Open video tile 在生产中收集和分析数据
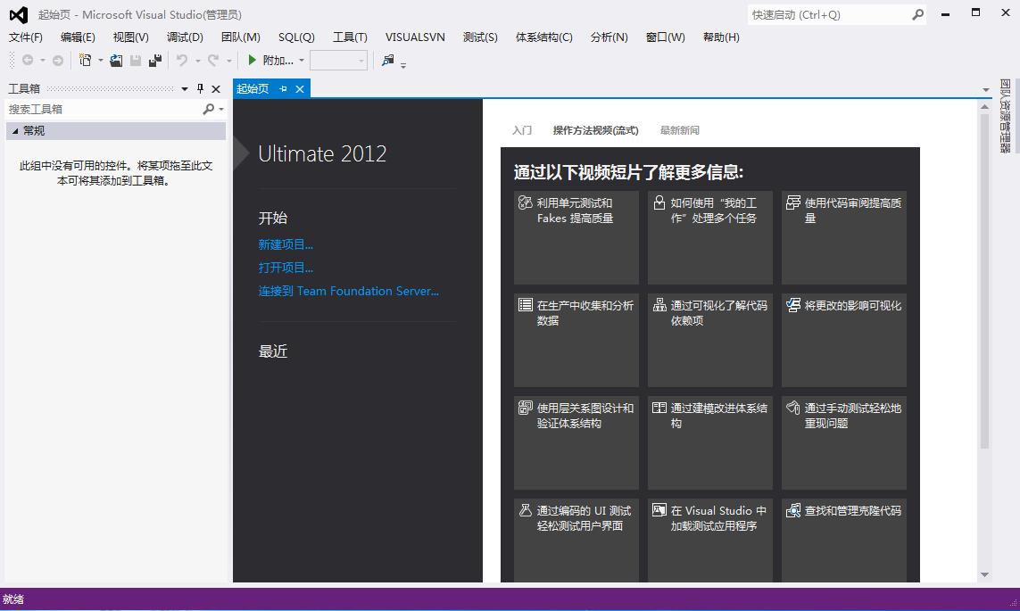The image size is (1020, 611). pyautogui.click(x=576, y=340)
